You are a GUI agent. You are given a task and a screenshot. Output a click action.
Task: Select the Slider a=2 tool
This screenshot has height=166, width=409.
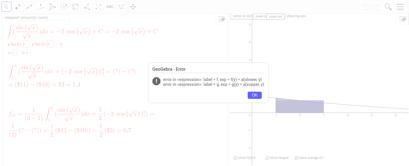pos(121,7)
